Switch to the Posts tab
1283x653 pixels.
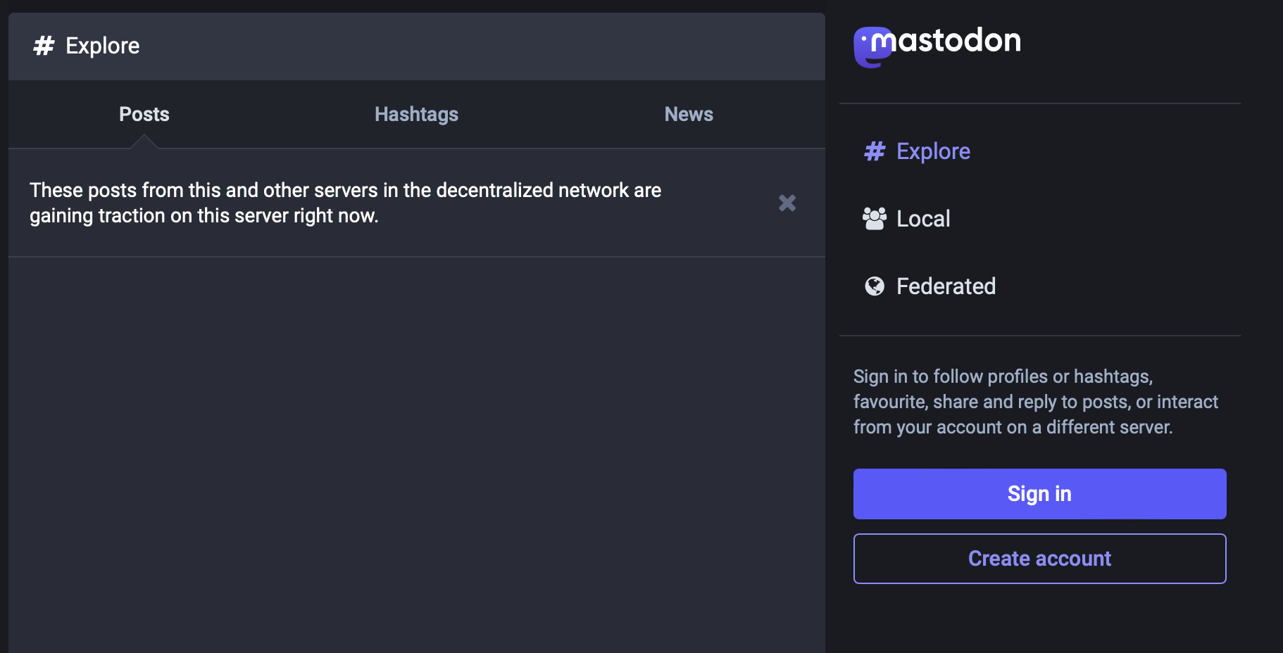pyautogui.click(x=144, y=114)
